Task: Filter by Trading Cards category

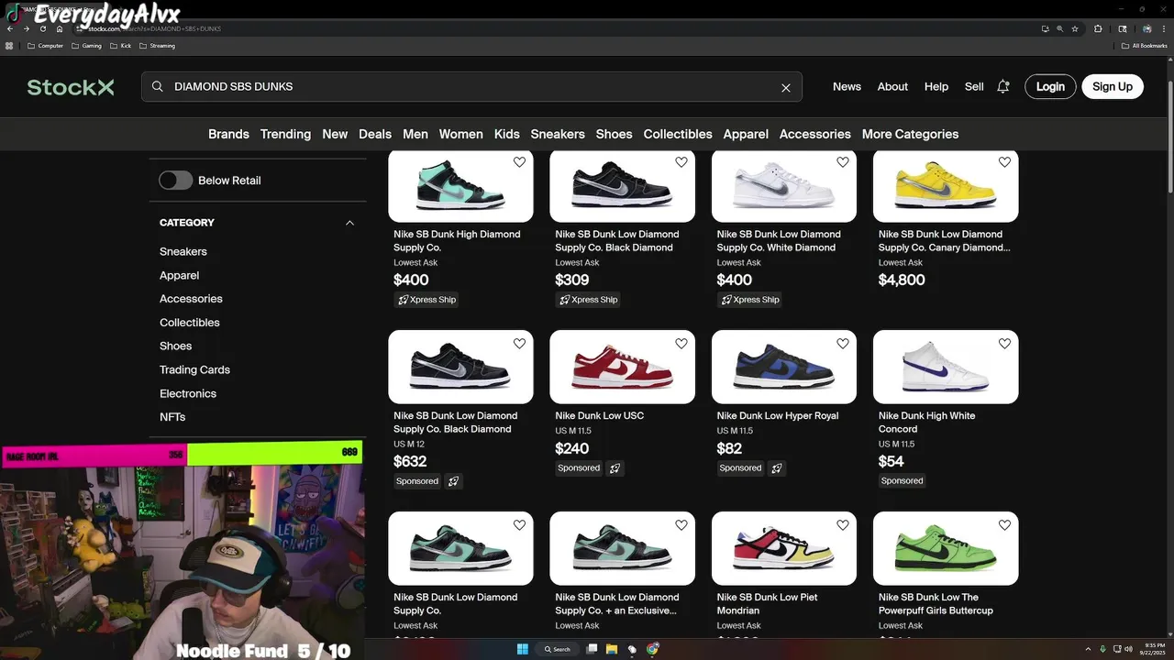Action: point(194,370)
